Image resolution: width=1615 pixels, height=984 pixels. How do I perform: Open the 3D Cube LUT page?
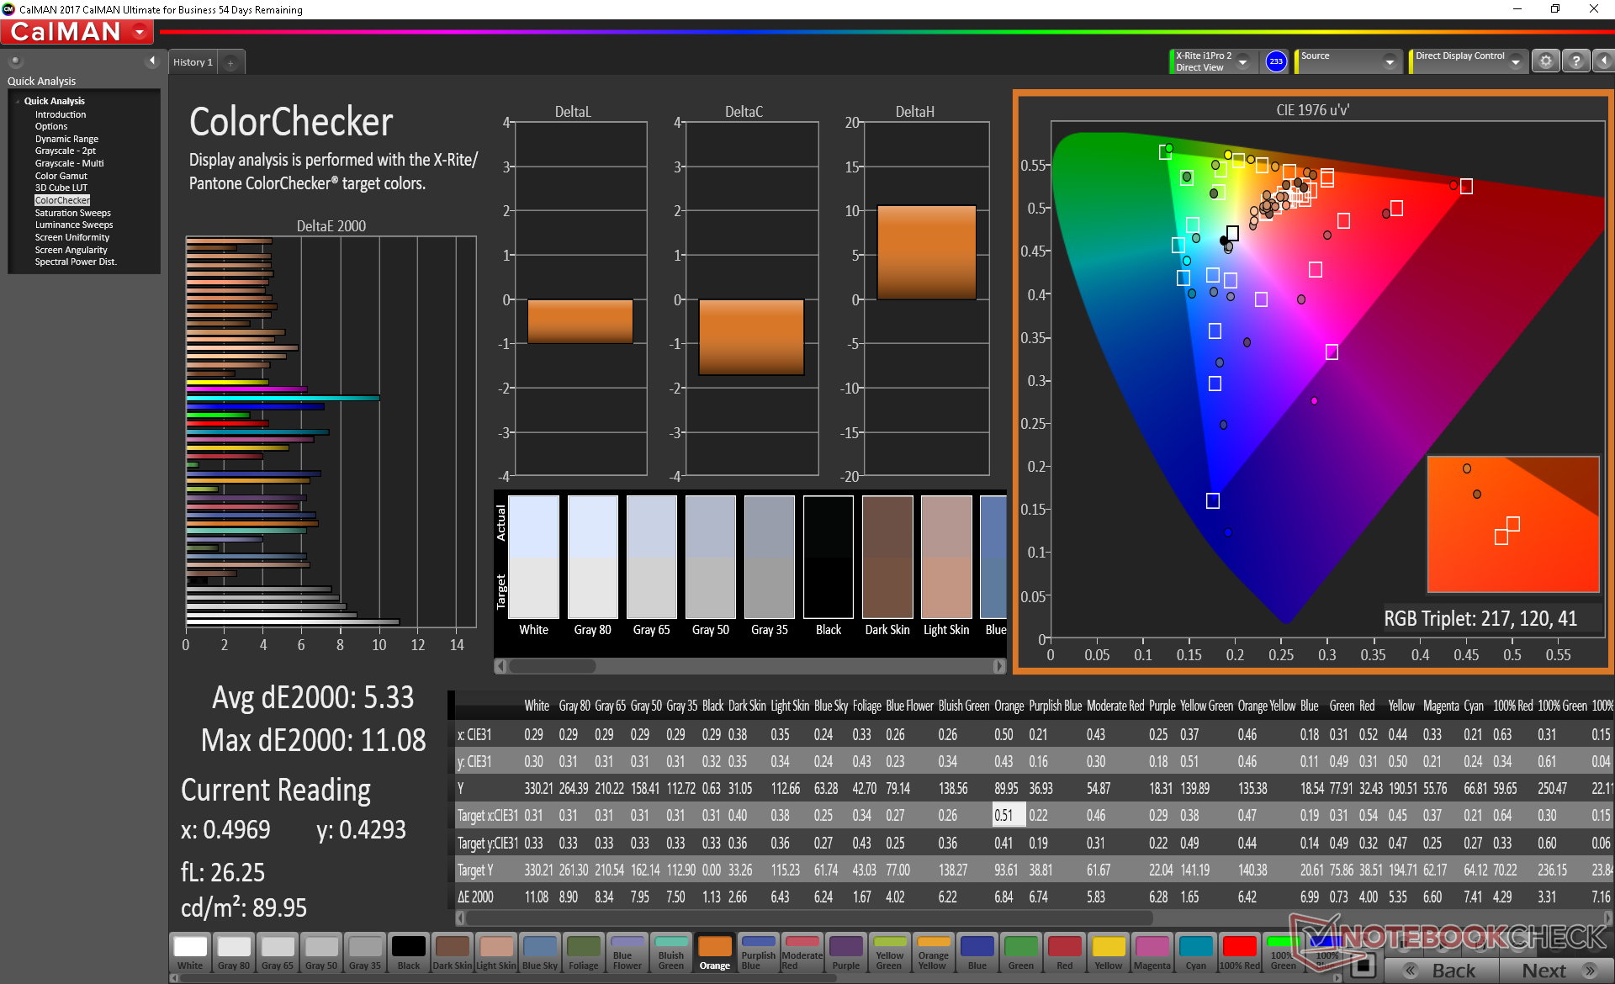(61, 188)
